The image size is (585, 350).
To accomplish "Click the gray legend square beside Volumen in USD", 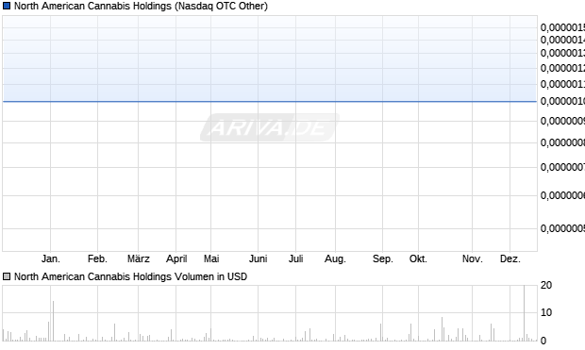I will (7, 276).
